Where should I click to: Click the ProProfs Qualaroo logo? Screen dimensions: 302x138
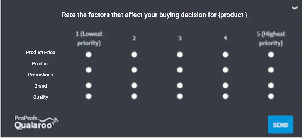(x=36, y=123)
